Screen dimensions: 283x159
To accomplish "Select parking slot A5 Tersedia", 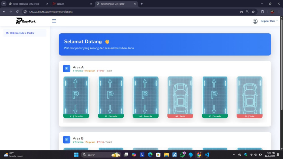I will (x=215, y=97).
